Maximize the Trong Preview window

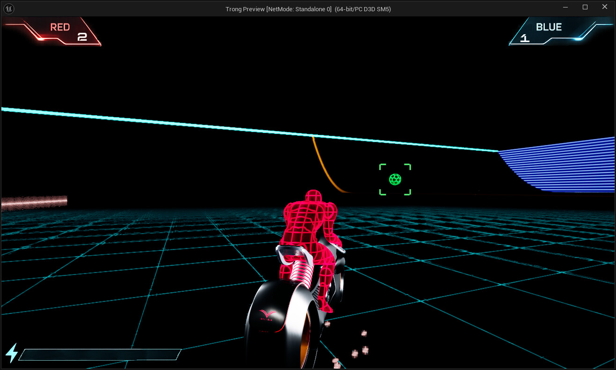coord(585,7)
